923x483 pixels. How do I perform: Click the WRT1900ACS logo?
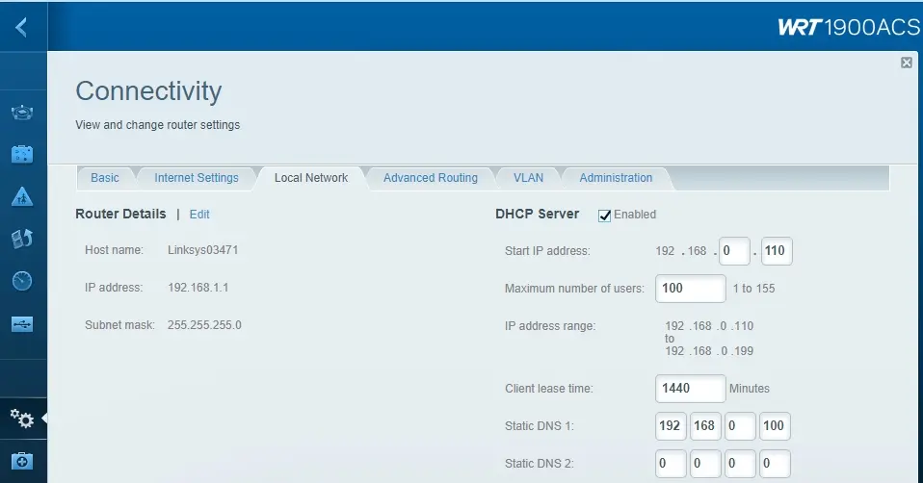click(849, 27)
